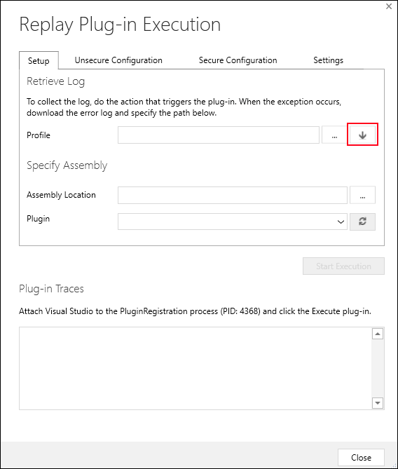The width and height of the screenshot is (398, 469).
Task: Click the Start Execution button
Action: (x=343, y=266)
